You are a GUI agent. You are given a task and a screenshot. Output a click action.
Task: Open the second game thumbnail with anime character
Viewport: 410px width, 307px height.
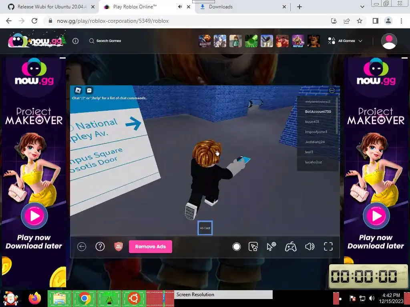[220, 41]
